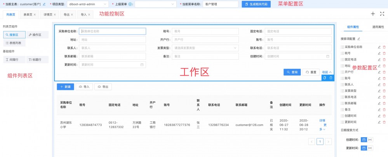Close the 详情页 tab
Image resolution: width=388 pixels, height=157 pixels.
pos(55,15)
